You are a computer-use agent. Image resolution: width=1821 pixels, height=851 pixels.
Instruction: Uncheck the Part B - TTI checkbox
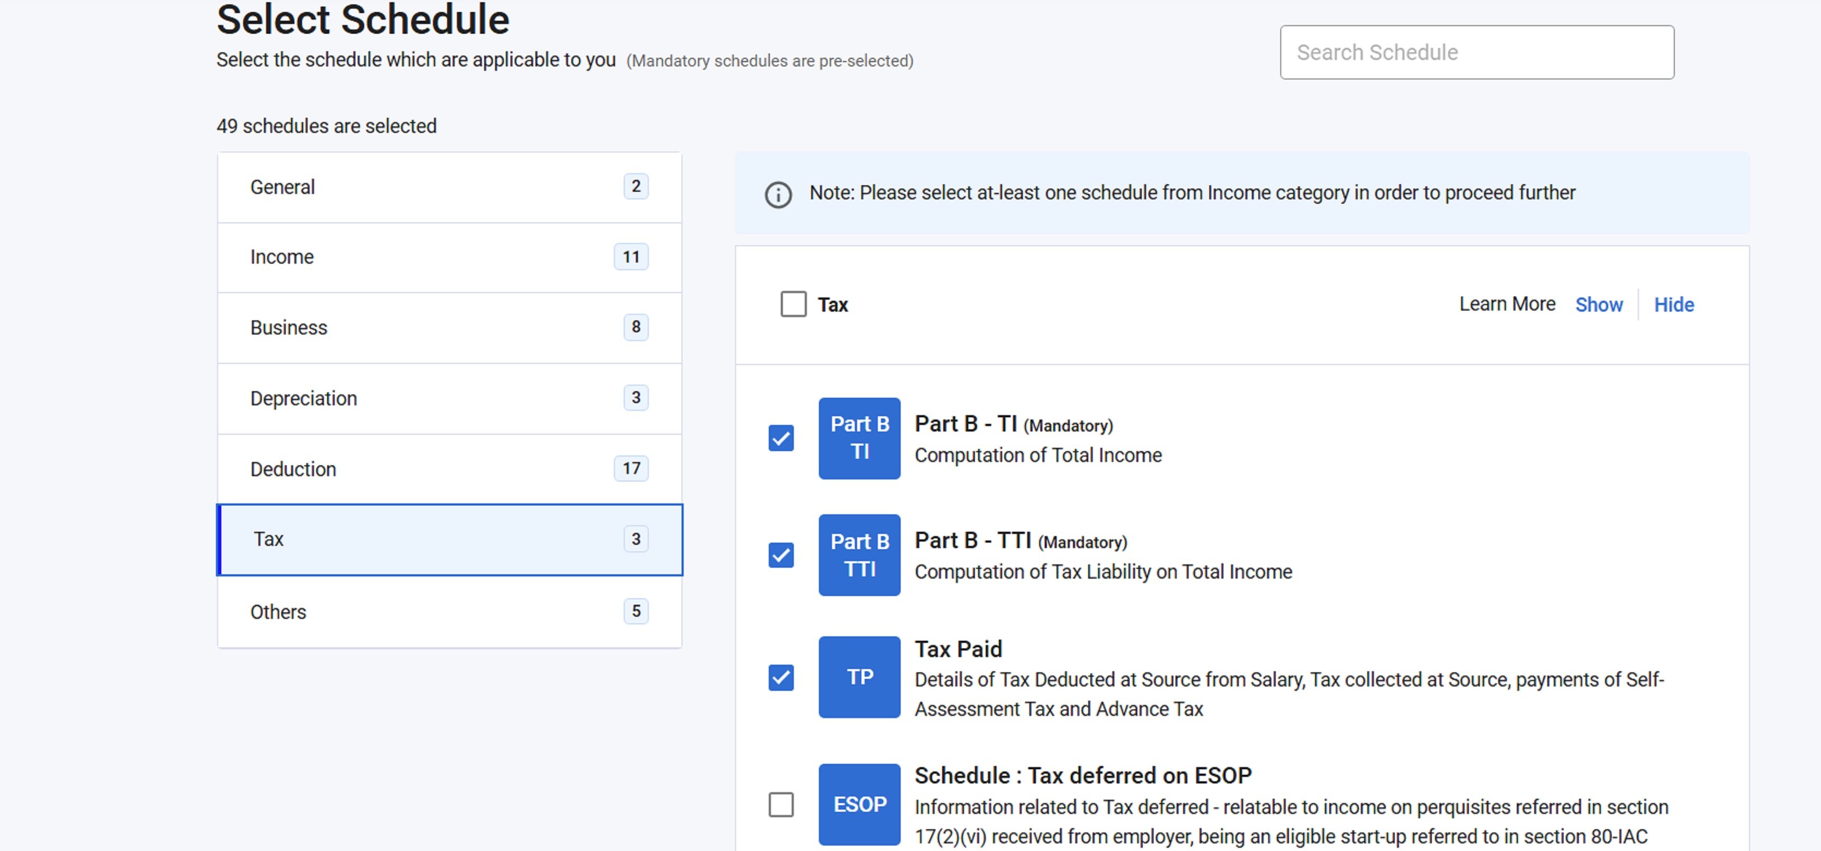[x=781, y=555]
